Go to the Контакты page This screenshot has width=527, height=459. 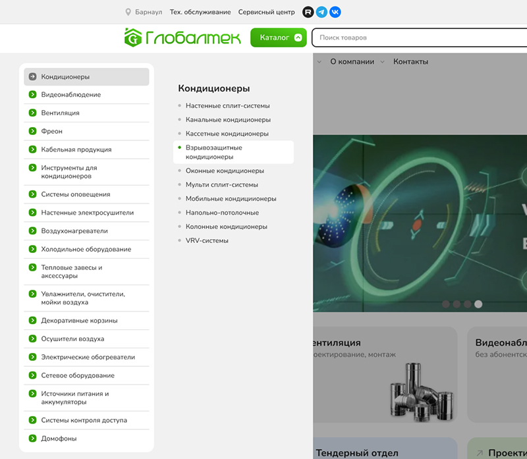[x=410, y=62]
